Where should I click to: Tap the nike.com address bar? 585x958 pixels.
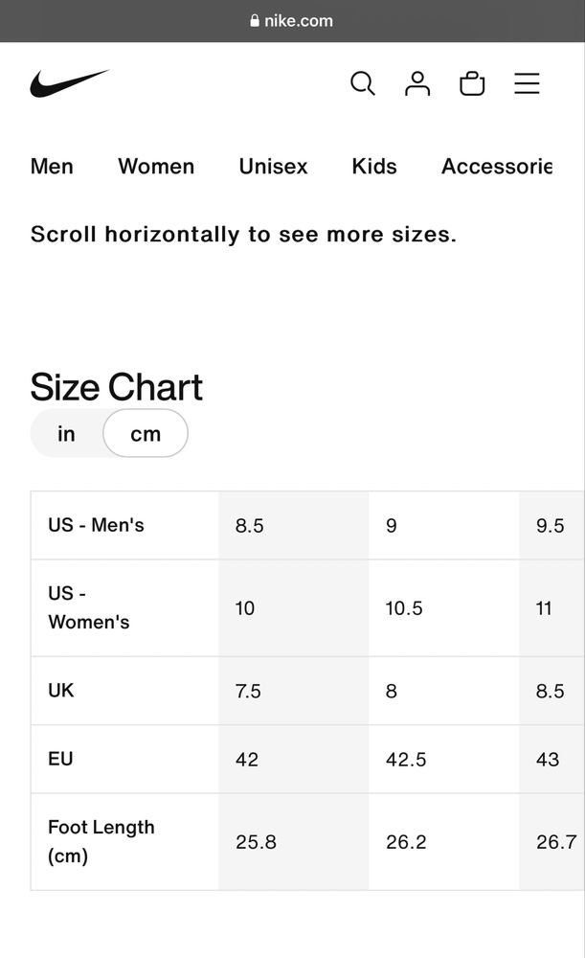pyautogui.click(x=293, y=21)
